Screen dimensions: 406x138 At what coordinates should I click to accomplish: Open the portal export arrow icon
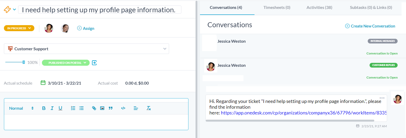tap(95, 63)
